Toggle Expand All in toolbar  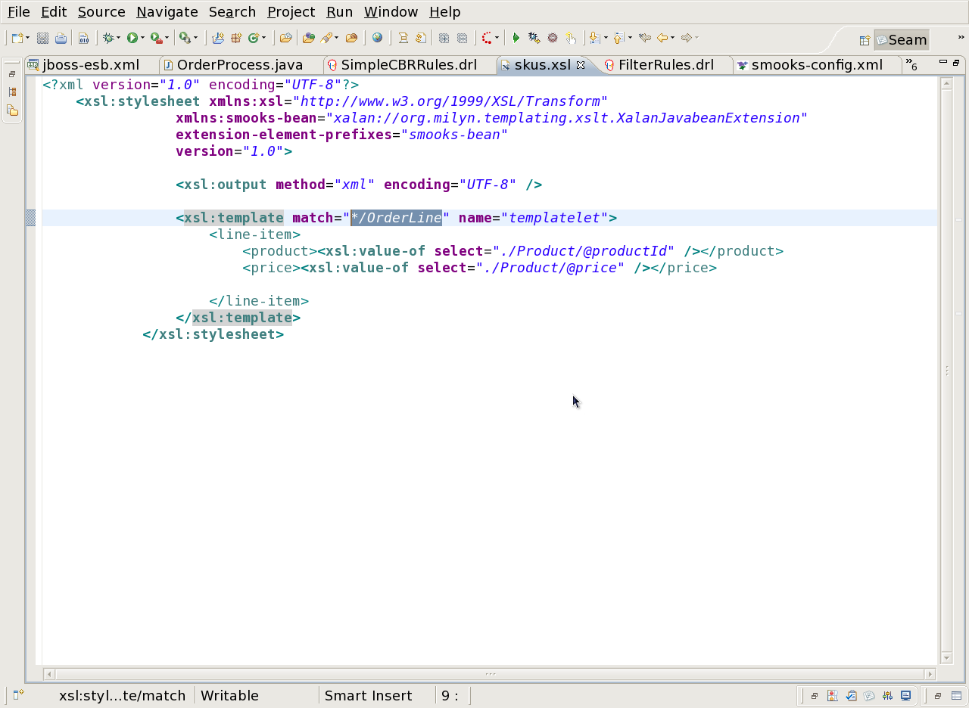point(444,38)
